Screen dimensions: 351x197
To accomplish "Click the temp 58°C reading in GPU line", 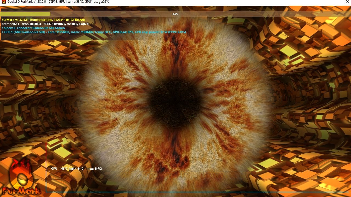I will pyautogui.click(x=103, y=32).
